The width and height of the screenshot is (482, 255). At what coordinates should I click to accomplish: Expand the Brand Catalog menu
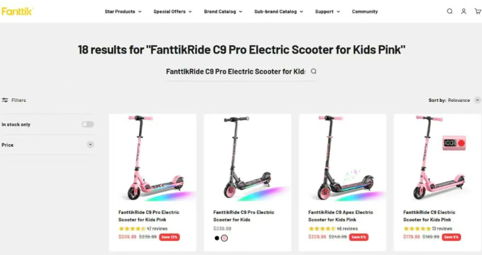click(223, 11)
